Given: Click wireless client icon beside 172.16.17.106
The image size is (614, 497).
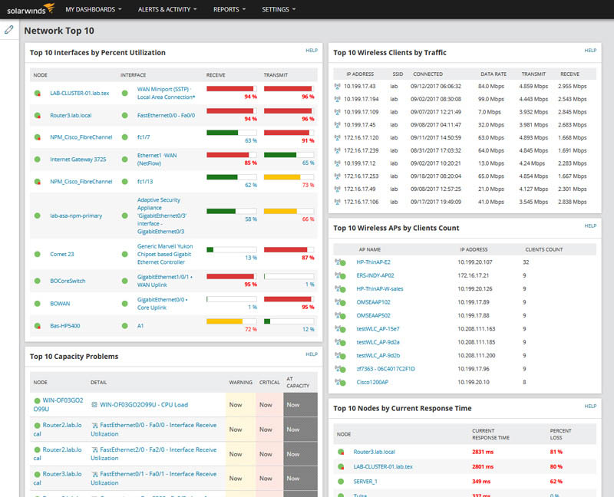Looking at the screenshot, I should (x=337, y=202).
